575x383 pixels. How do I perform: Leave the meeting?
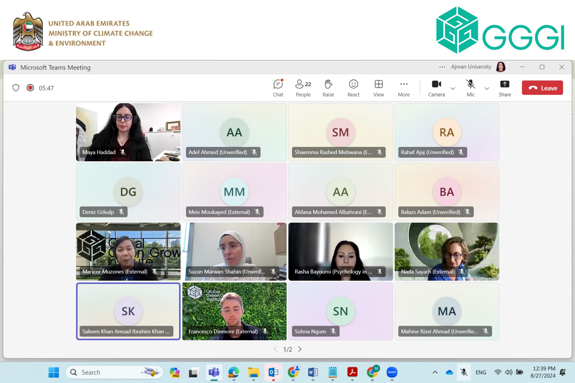(542, 88)
